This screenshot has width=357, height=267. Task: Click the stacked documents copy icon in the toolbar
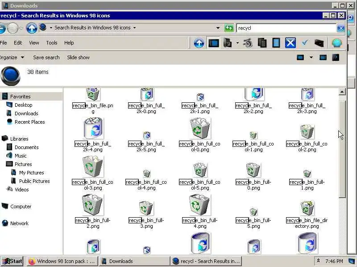(262, 43)
